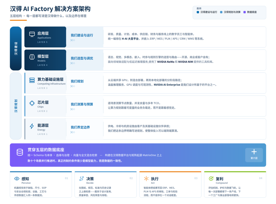Click the 我们界定边界 label
The image size is (276, 204).
coord(80,127)
